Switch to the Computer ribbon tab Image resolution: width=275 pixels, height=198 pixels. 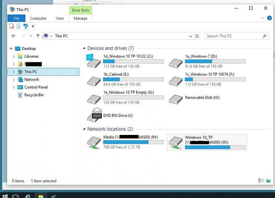(x=38, y=18)
